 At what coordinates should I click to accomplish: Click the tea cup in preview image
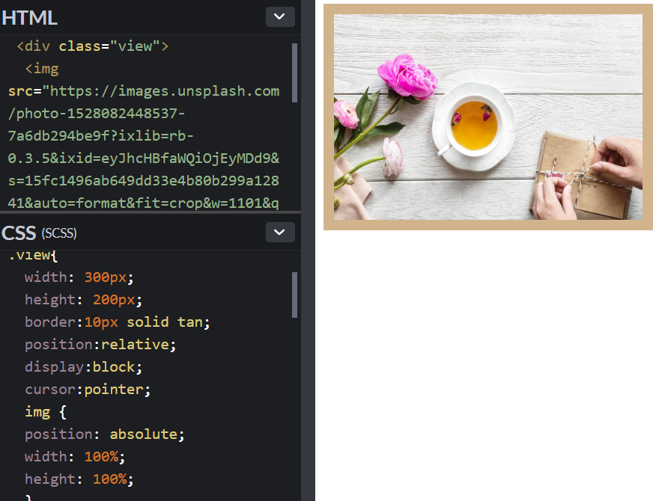click(x=474, y=126)
